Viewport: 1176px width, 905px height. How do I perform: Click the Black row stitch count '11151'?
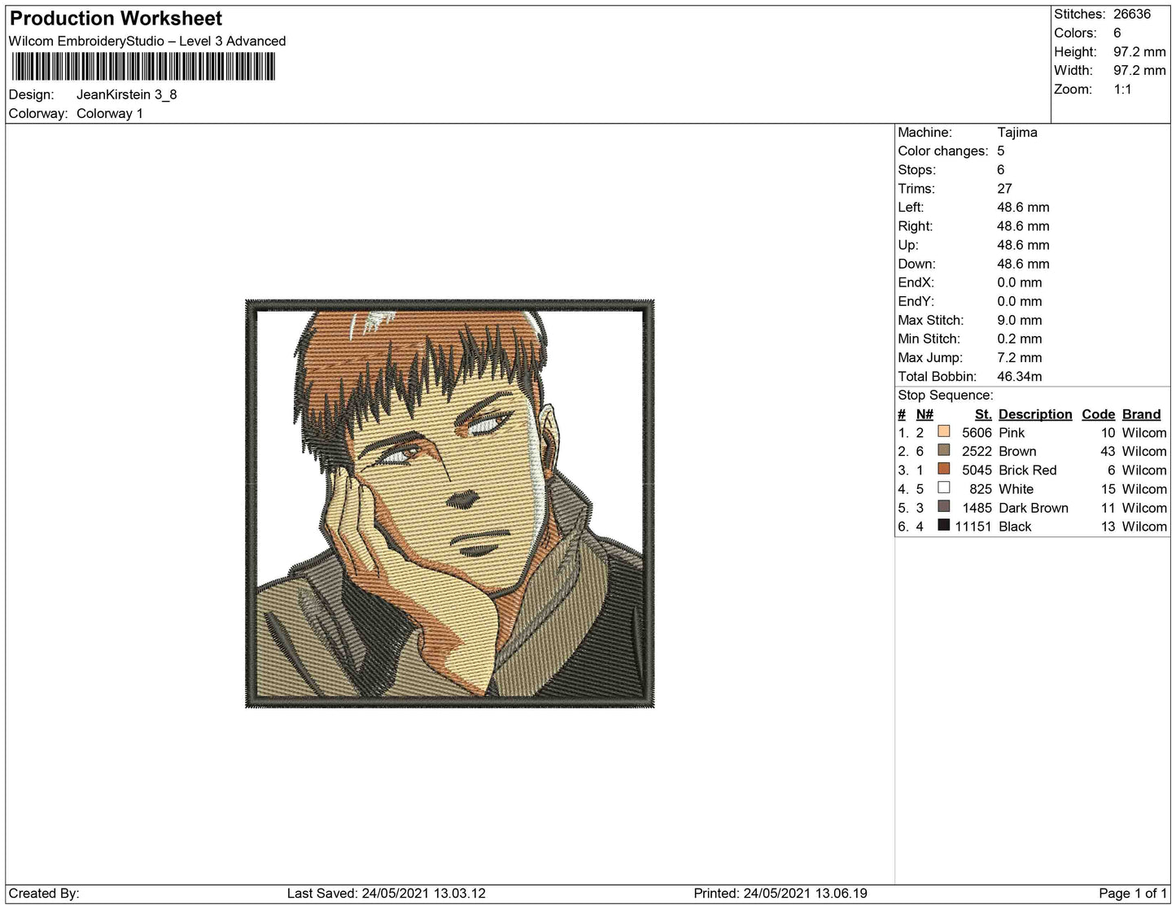pyautogui.click(x=973, y=527)
